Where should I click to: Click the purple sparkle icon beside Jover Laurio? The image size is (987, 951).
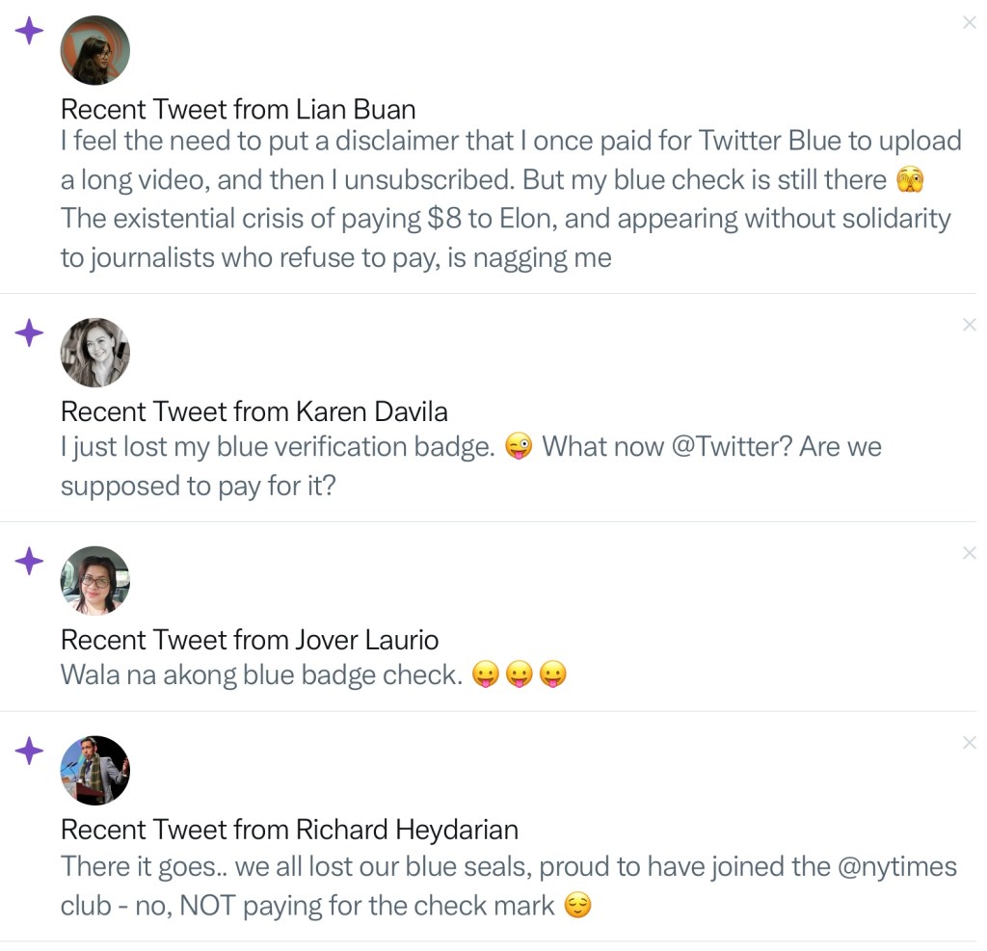pos(30,561)
